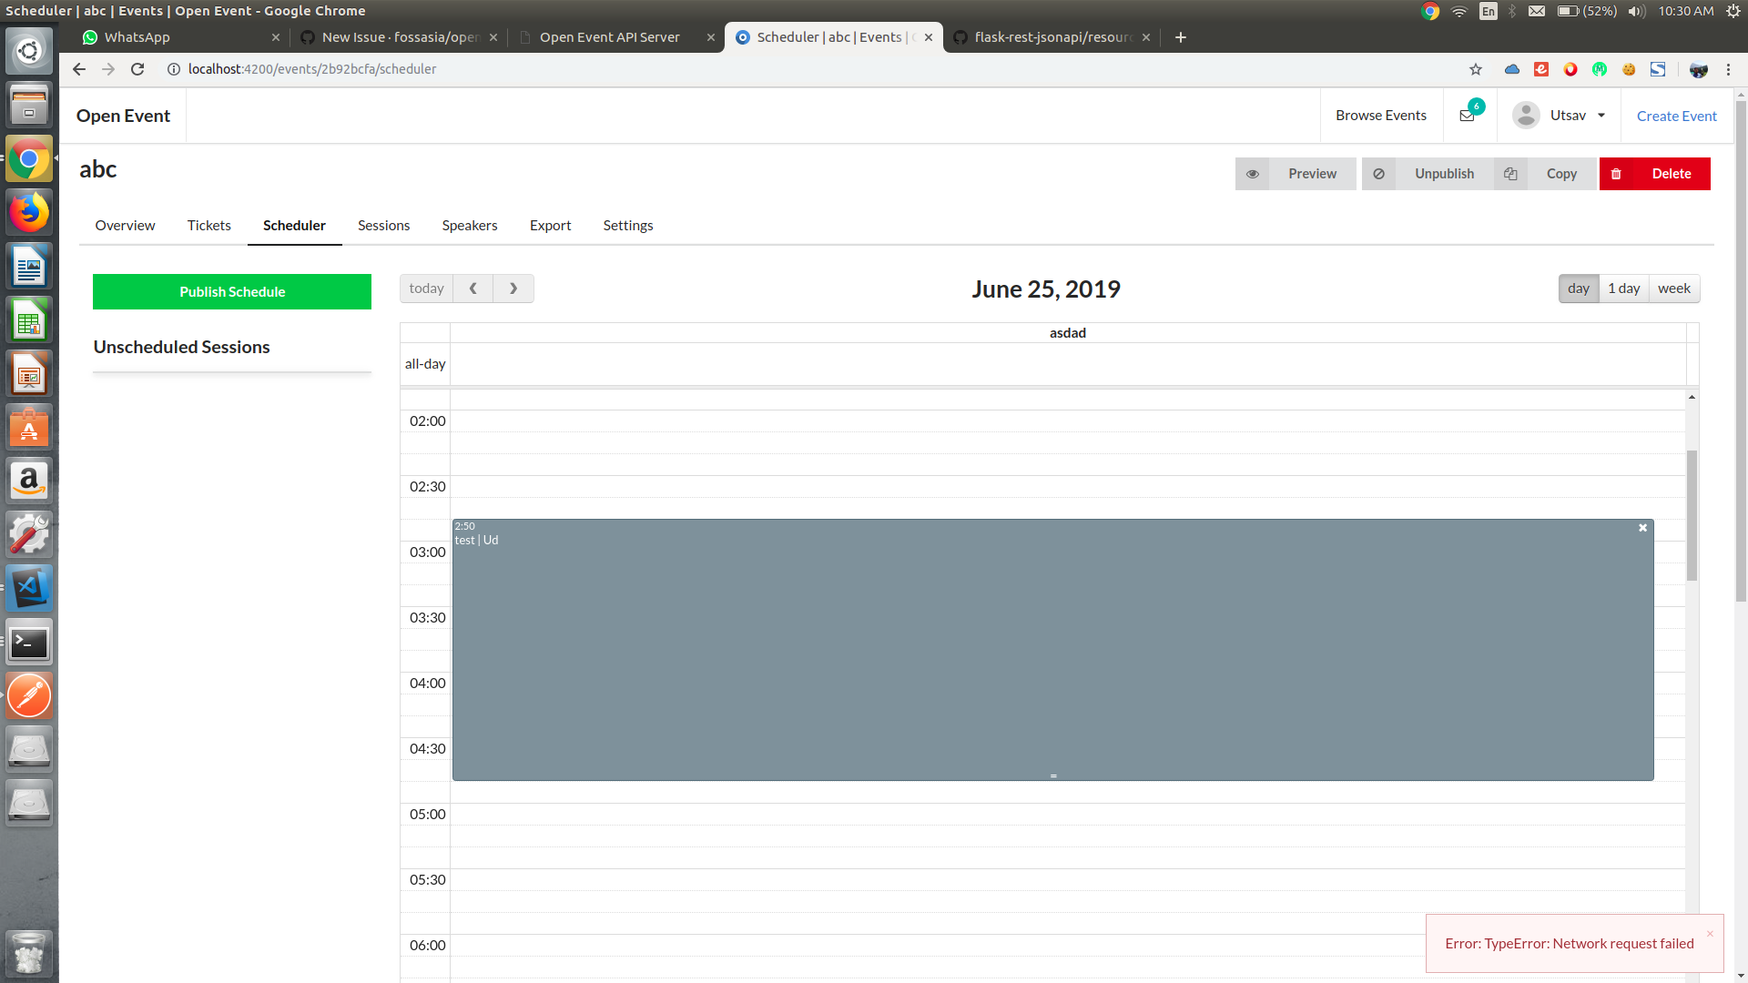Unpublish the abc event
The height and width of the screenshot is (983, 1748).
(1428, 174)
